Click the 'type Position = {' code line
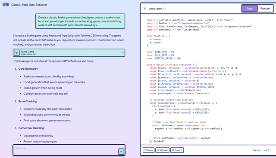This screenshot has width=276, height=158. pos(158,36)
